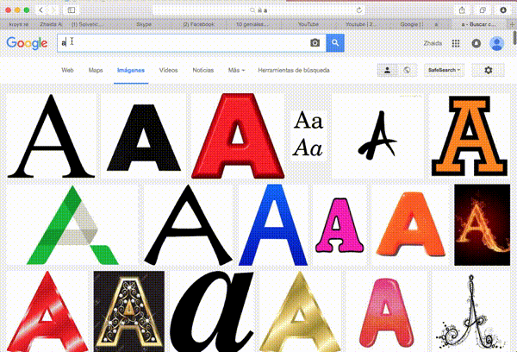Viewport: 517px width, 352px height.
Task: Click Safari back arrow
Action: pos(40,10)
